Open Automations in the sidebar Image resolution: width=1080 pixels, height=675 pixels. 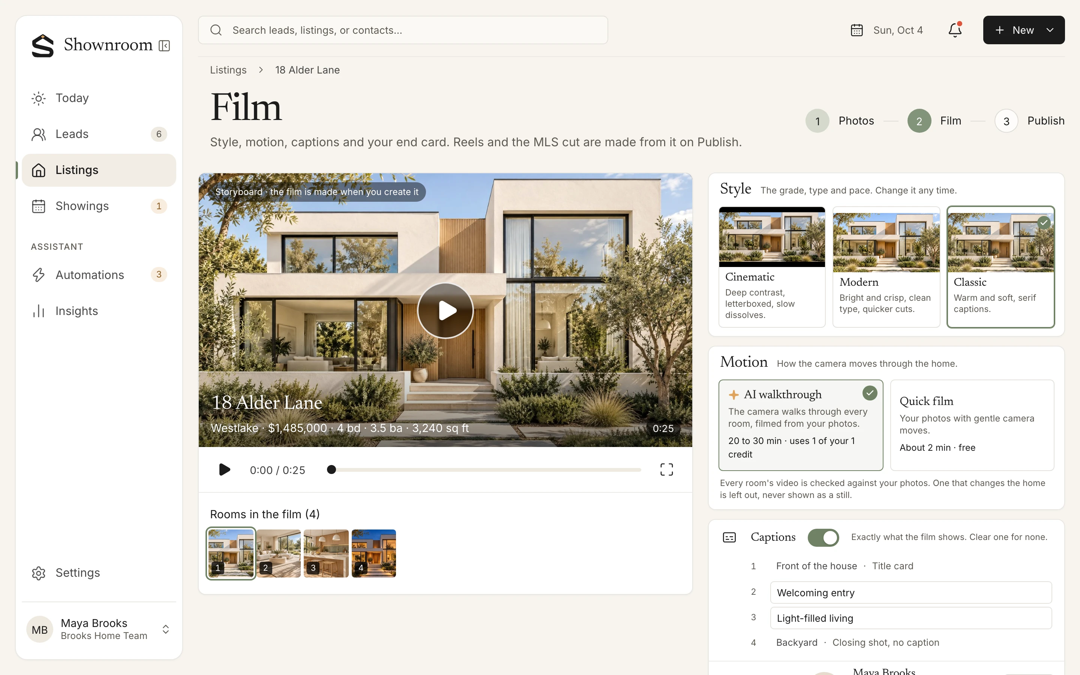click(99, 274)
